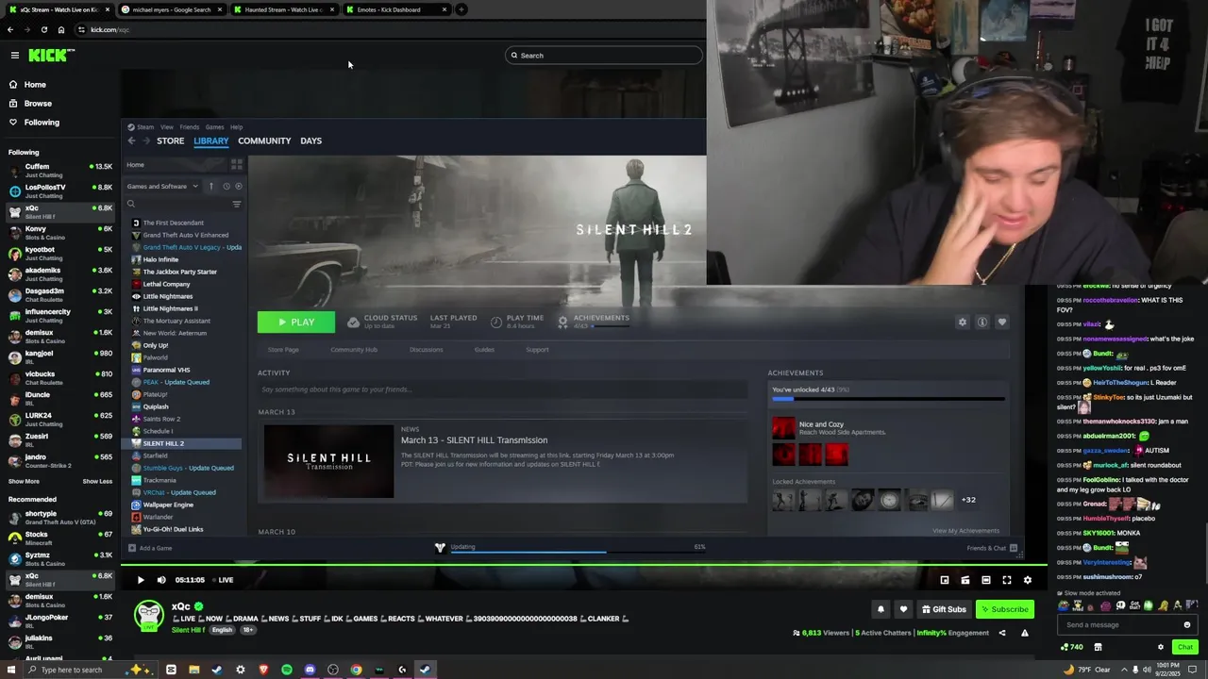The width and height of the screenshot is (1208, 679).
Task: Click the recent activity clock icon in Steam
Action: [x=226, y=186]
